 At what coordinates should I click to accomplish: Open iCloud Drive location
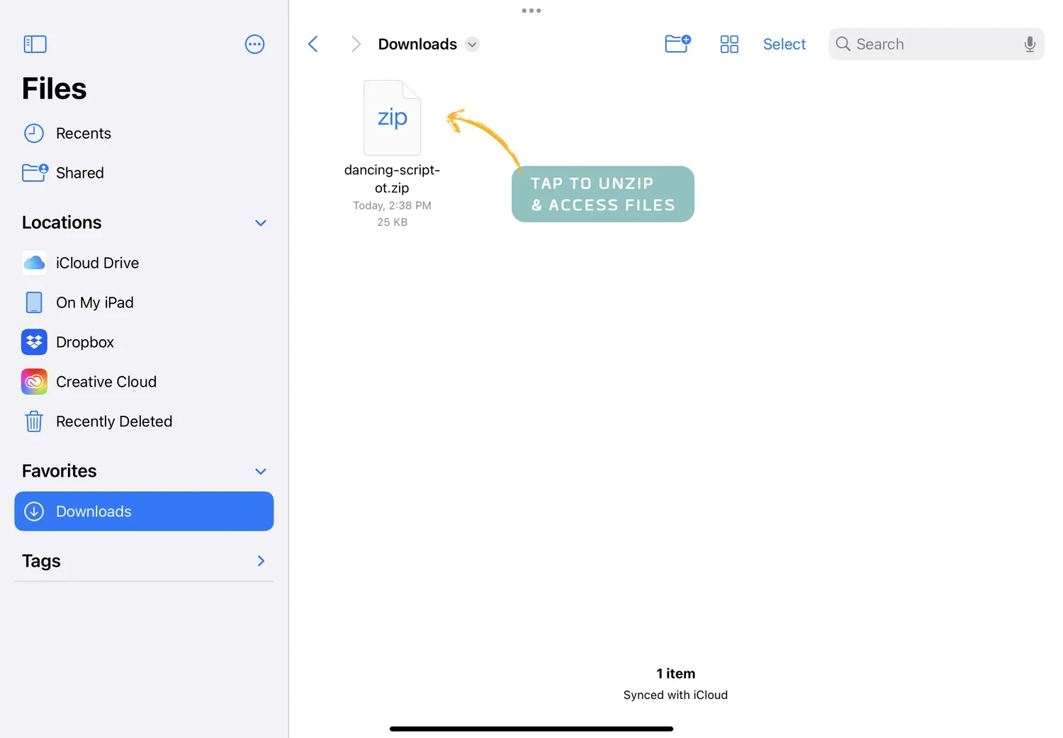pyautogui.click(x=97, y=262)
